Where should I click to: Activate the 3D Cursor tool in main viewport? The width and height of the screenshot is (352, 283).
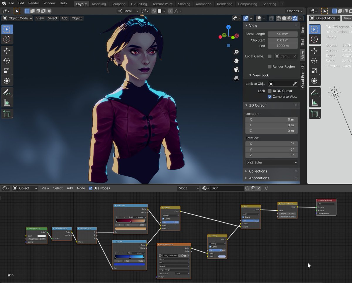point(7,39)
